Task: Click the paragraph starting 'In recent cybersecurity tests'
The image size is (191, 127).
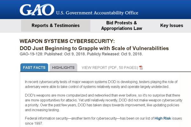Action: point(101,84)
